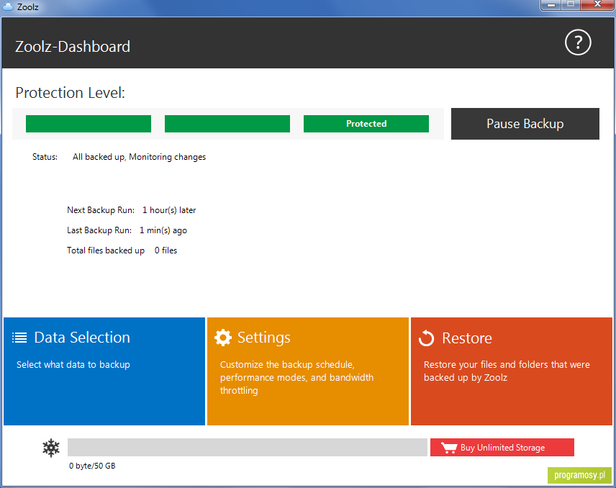Open help via the question mark icon
This screenshot has height=488, width=616.
coord(577,42)
